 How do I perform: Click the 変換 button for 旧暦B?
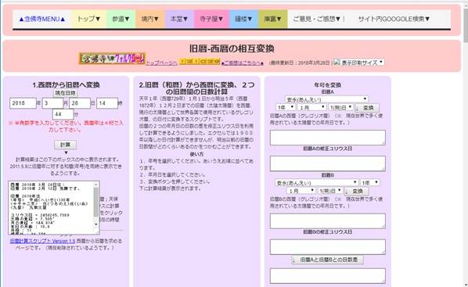[356, 192]
